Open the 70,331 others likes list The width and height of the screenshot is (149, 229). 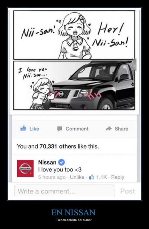tap(58, 146)
